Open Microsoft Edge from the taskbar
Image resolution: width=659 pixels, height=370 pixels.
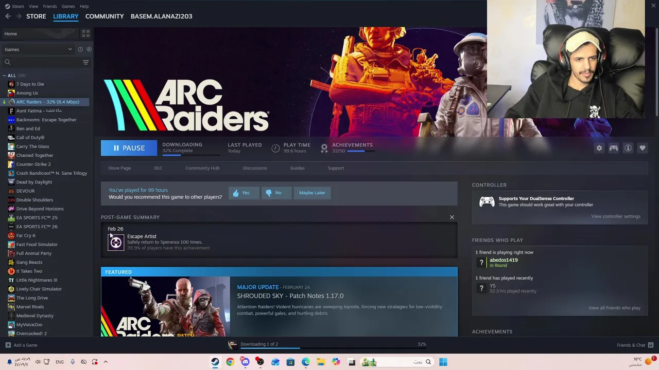[x=306, y=362]
